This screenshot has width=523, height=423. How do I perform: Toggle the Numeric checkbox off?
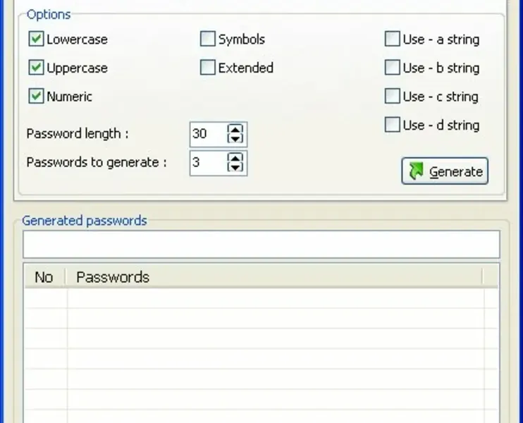tap(37, 97)
